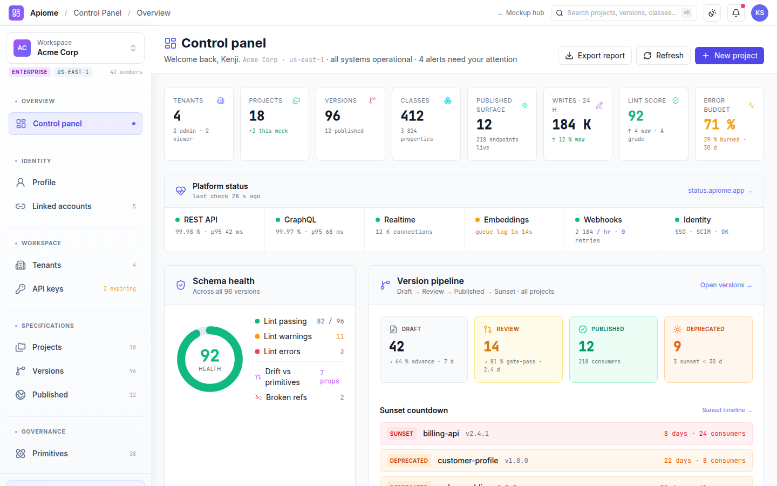This screenshot has height=486, width=777.
Task: Open Control panel in the sidebar
Action: pos(76,124)
